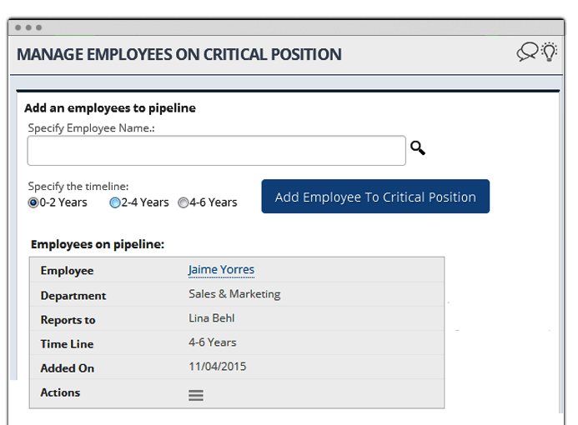
Task: Click the 11/04/2015 added-on date
Action: coord(217,367)
